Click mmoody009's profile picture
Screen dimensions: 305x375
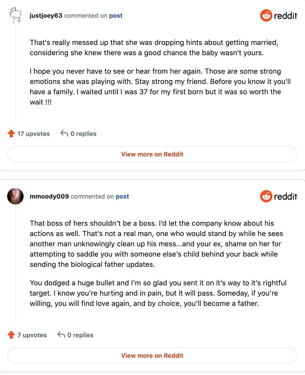pos(15,196)
